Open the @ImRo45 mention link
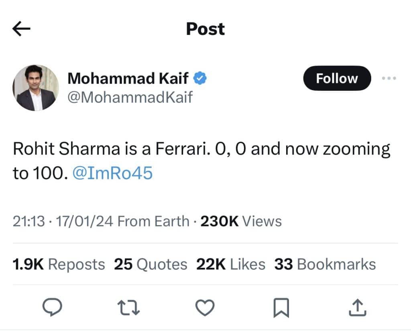Image resolution: width=411 pixels, height=331 pixels. click(x=112, y=173)
